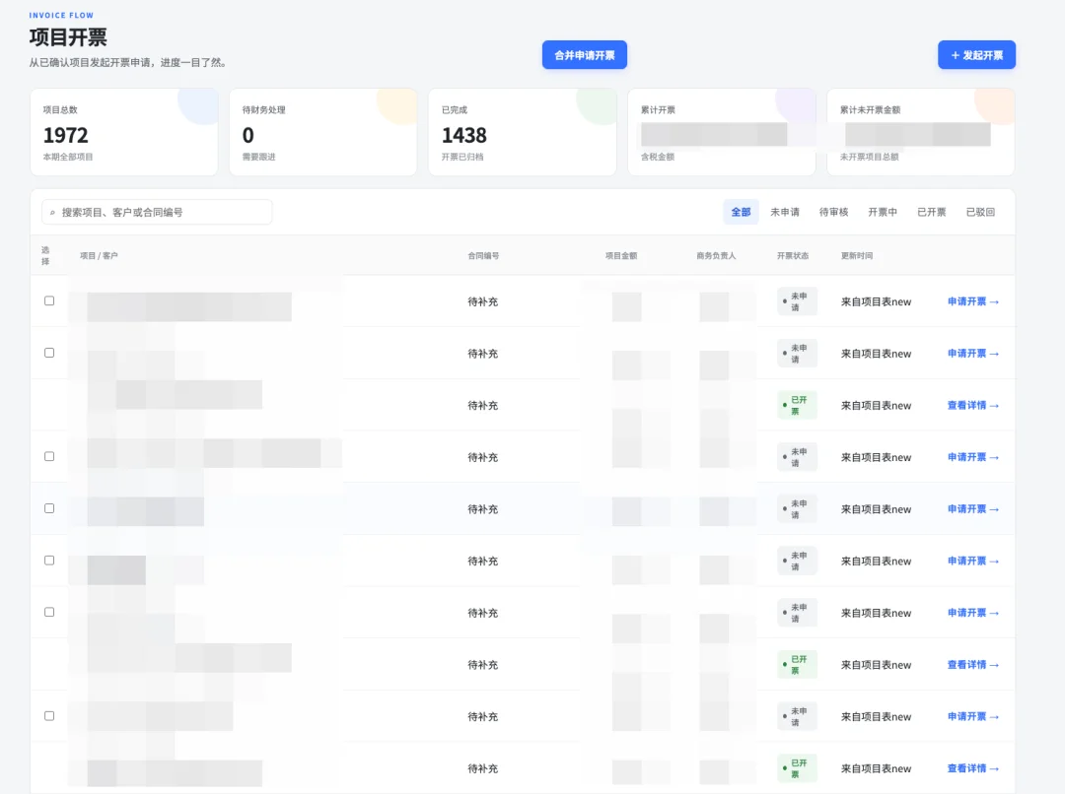Image resolution: width=1065 pixels, height=794 pixels.
Task: Click the 项目 / 客户 column header
Action: [100, 256]
